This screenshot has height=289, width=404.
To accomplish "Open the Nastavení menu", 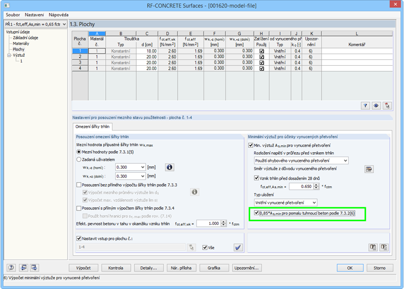I will tap(34, 15).
